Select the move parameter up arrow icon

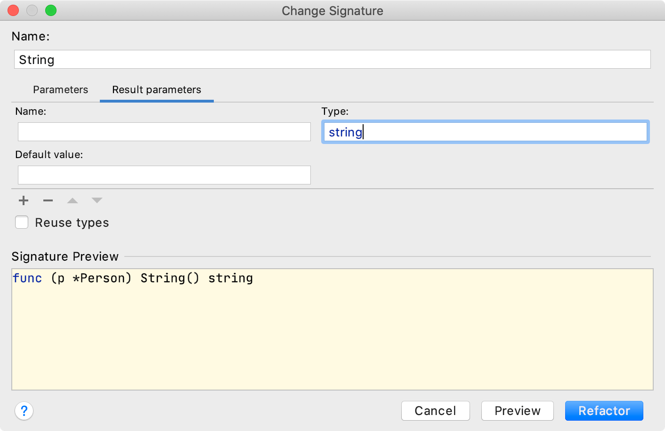pos(72,200)
